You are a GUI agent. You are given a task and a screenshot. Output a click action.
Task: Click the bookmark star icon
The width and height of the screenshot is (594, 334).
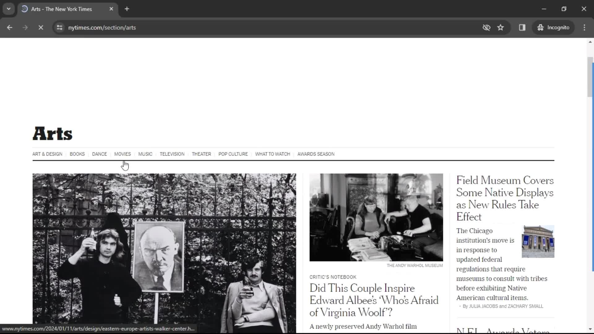[x=501, y=27]
